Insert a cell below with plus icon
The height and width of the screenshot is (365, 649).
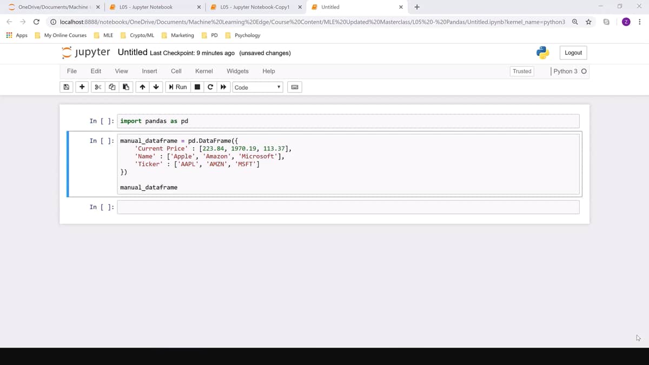tap(82, 87)
